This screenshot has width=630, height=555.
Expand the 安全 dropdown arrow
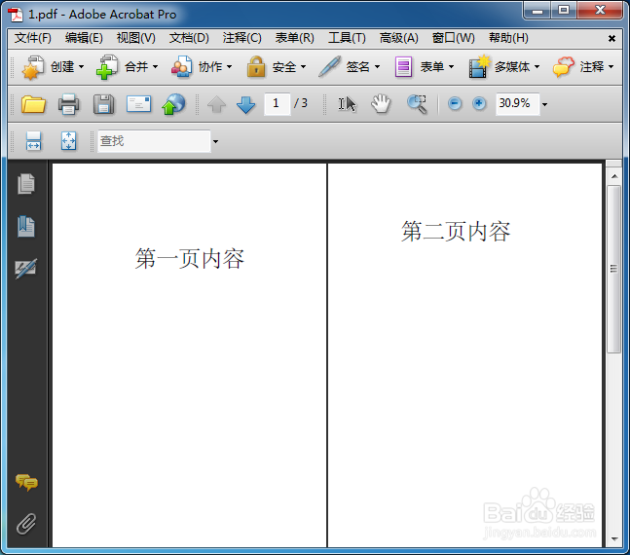(303, 67)
